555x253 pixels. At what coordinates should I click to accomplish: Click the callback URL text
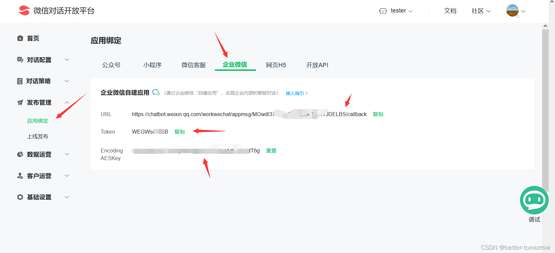pos(249,114)
